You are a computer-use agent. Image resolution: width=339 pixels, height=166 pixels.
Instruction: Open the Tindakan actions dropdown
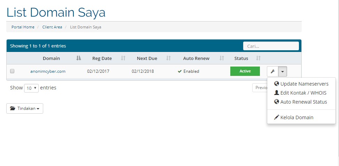(x=25, y=108)
